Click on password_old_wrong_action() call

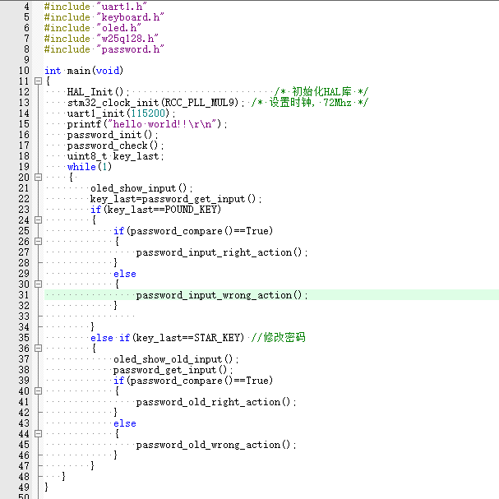(x=216, y=445)
